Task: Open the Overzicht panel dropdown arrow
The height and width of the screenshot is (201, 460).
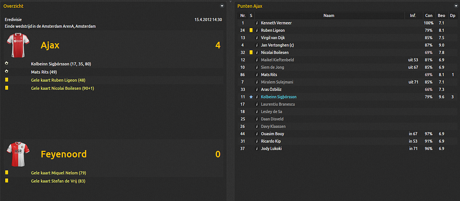Action: point(222,6)
